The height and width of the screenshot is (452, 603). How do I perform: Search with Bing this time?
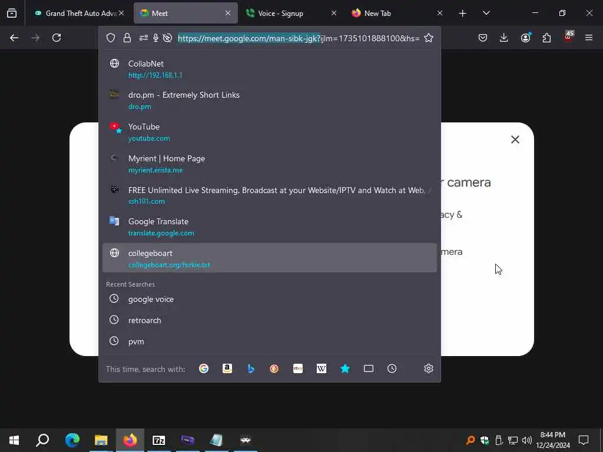pyautogui.click(x=251, y=368)
